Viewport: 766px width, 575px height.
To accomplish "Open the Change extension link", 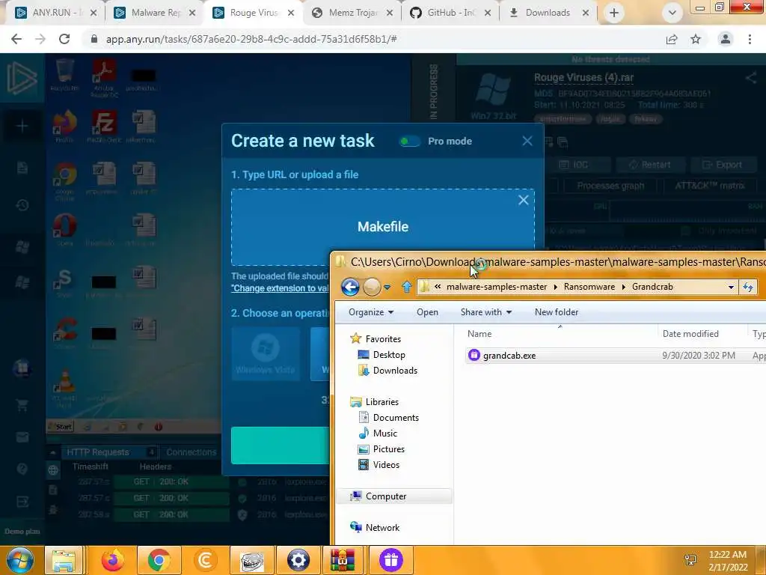I will [281, 288].
